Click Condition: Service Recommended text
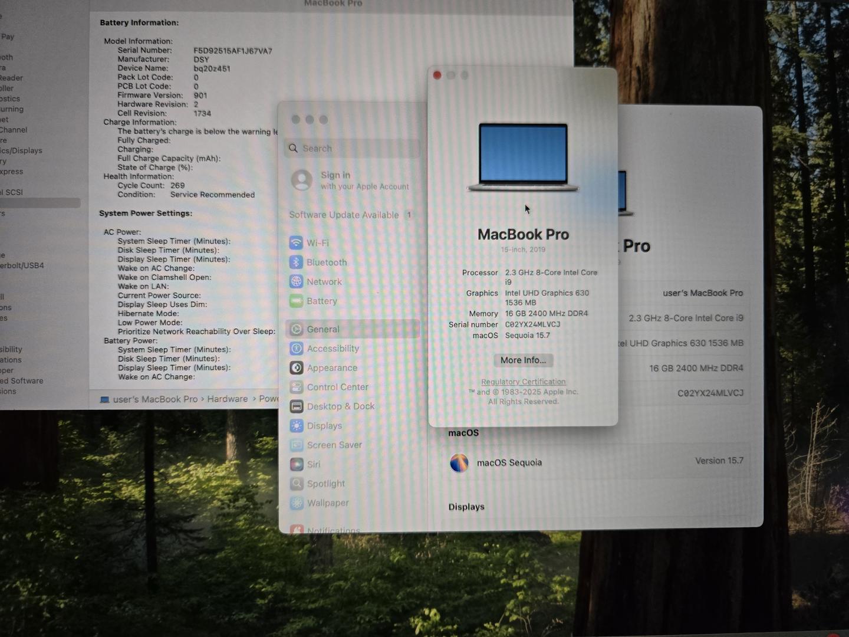The width and height of the screenshot is (849, 637). point(186,195)
